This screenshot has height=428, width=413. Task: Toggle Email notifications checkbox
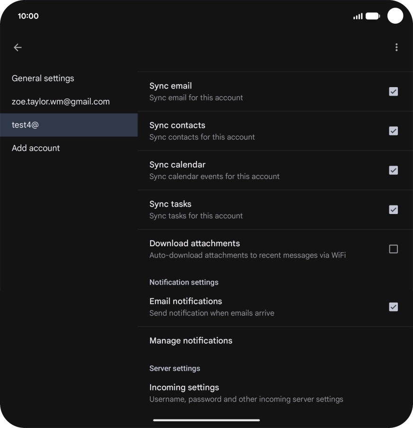(x=393, y=307)
